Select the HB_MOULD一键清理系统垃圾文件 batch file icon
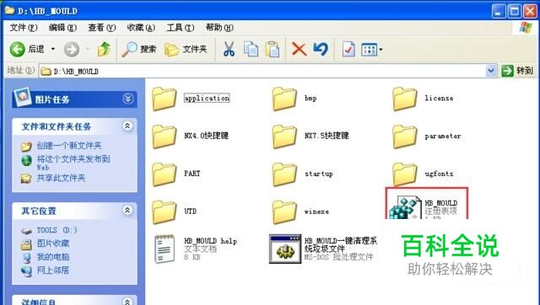This screenshot has height=305, width=540. (x=285, y=249)
